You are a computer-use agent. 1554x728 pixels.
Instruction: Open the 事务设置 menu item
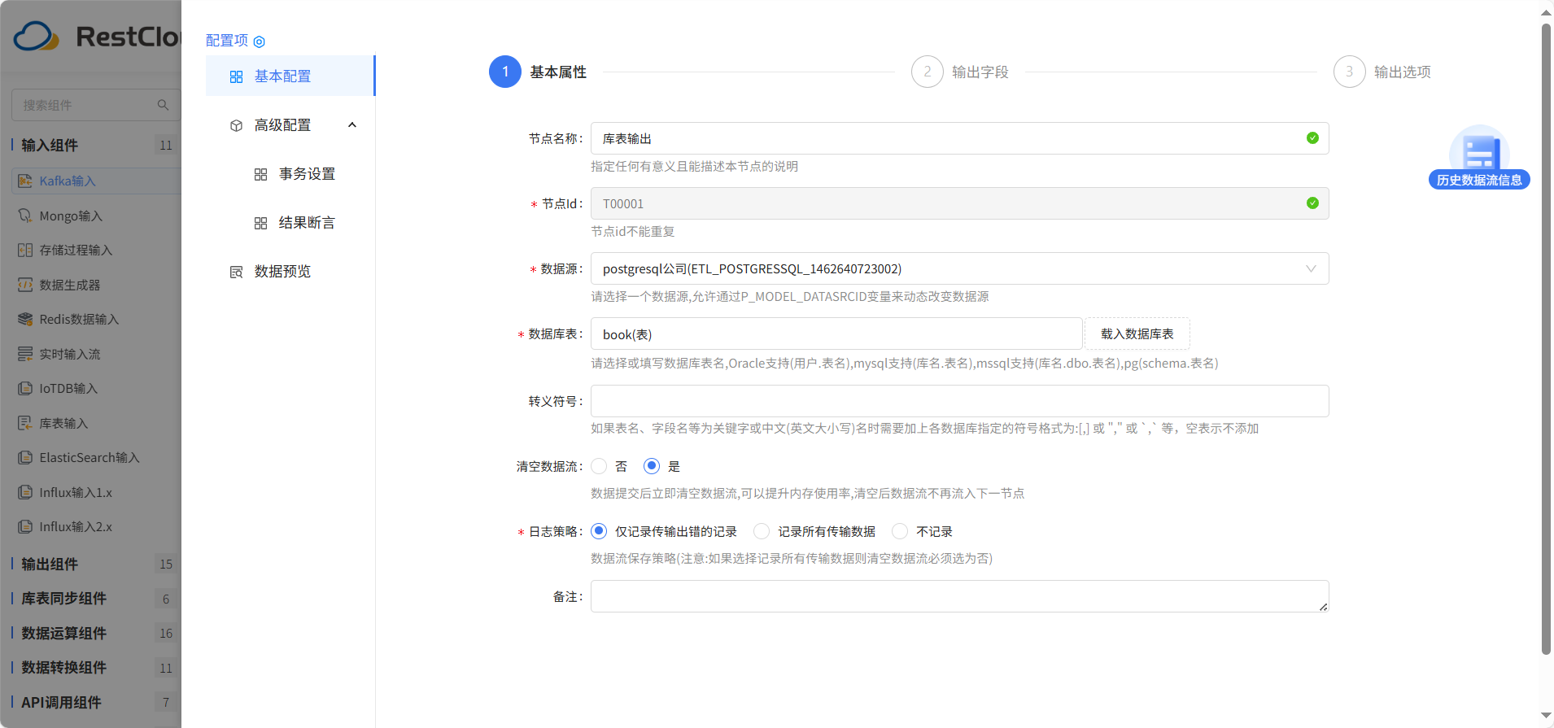tap(307, 174)
